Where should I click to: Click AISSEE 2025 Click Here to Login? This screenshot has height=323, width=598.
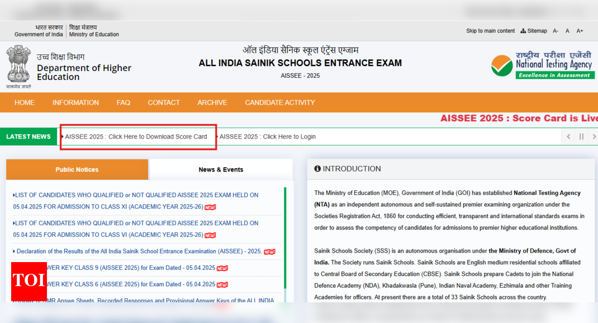267,136
